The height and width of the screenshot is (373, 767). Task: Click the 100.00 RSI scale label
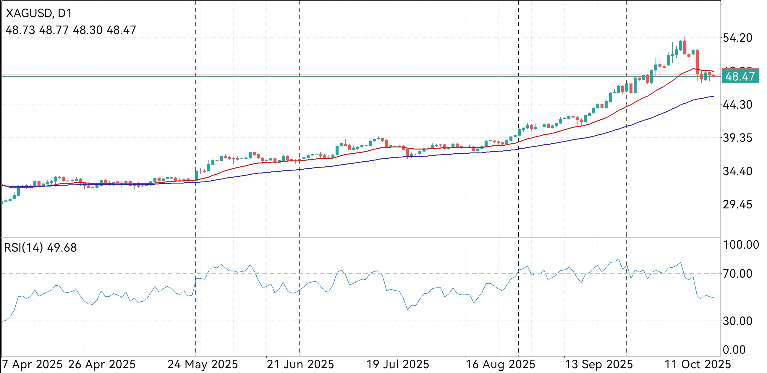tap(741, 245)
